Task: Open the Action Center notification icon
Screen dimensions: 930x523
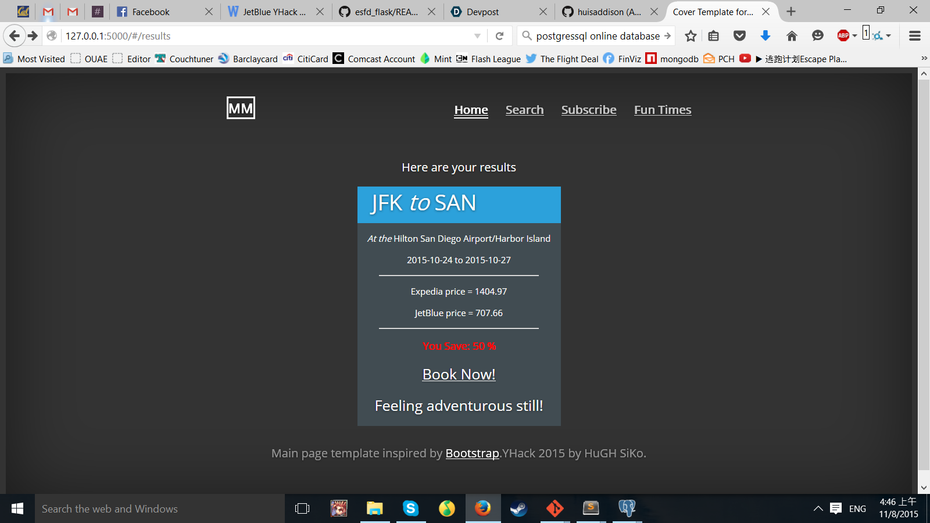Action: pos(836,508)
